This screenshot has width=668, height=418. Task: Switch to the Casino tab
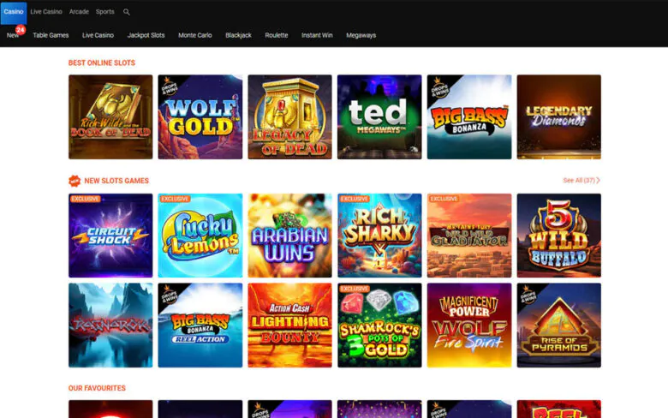(x=13, y=12)
